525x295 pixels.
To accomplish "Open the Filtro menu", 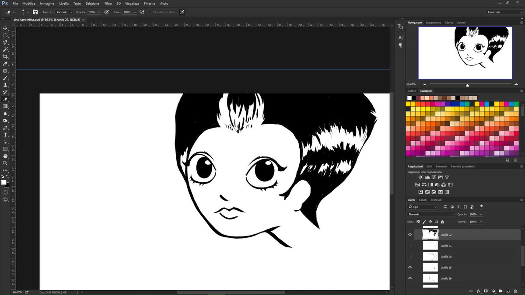I will pyautogui.click(x=108, y=3).
